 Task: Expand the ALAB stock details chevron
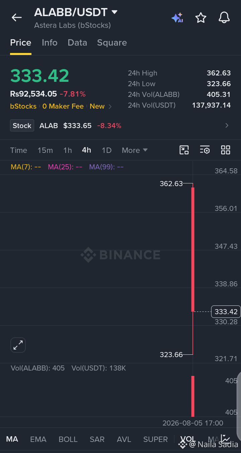[x=227, y=125]
